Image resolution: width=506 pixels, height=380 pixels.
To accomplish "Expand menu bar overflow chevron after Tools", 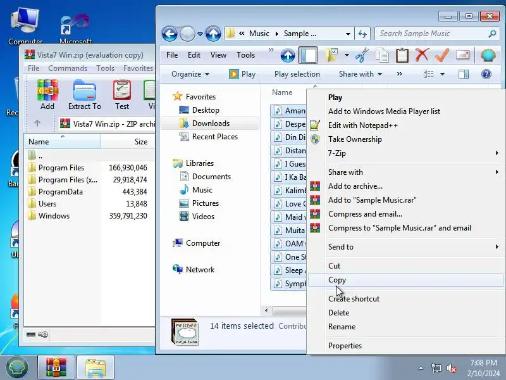I will [x=271, y=50].
